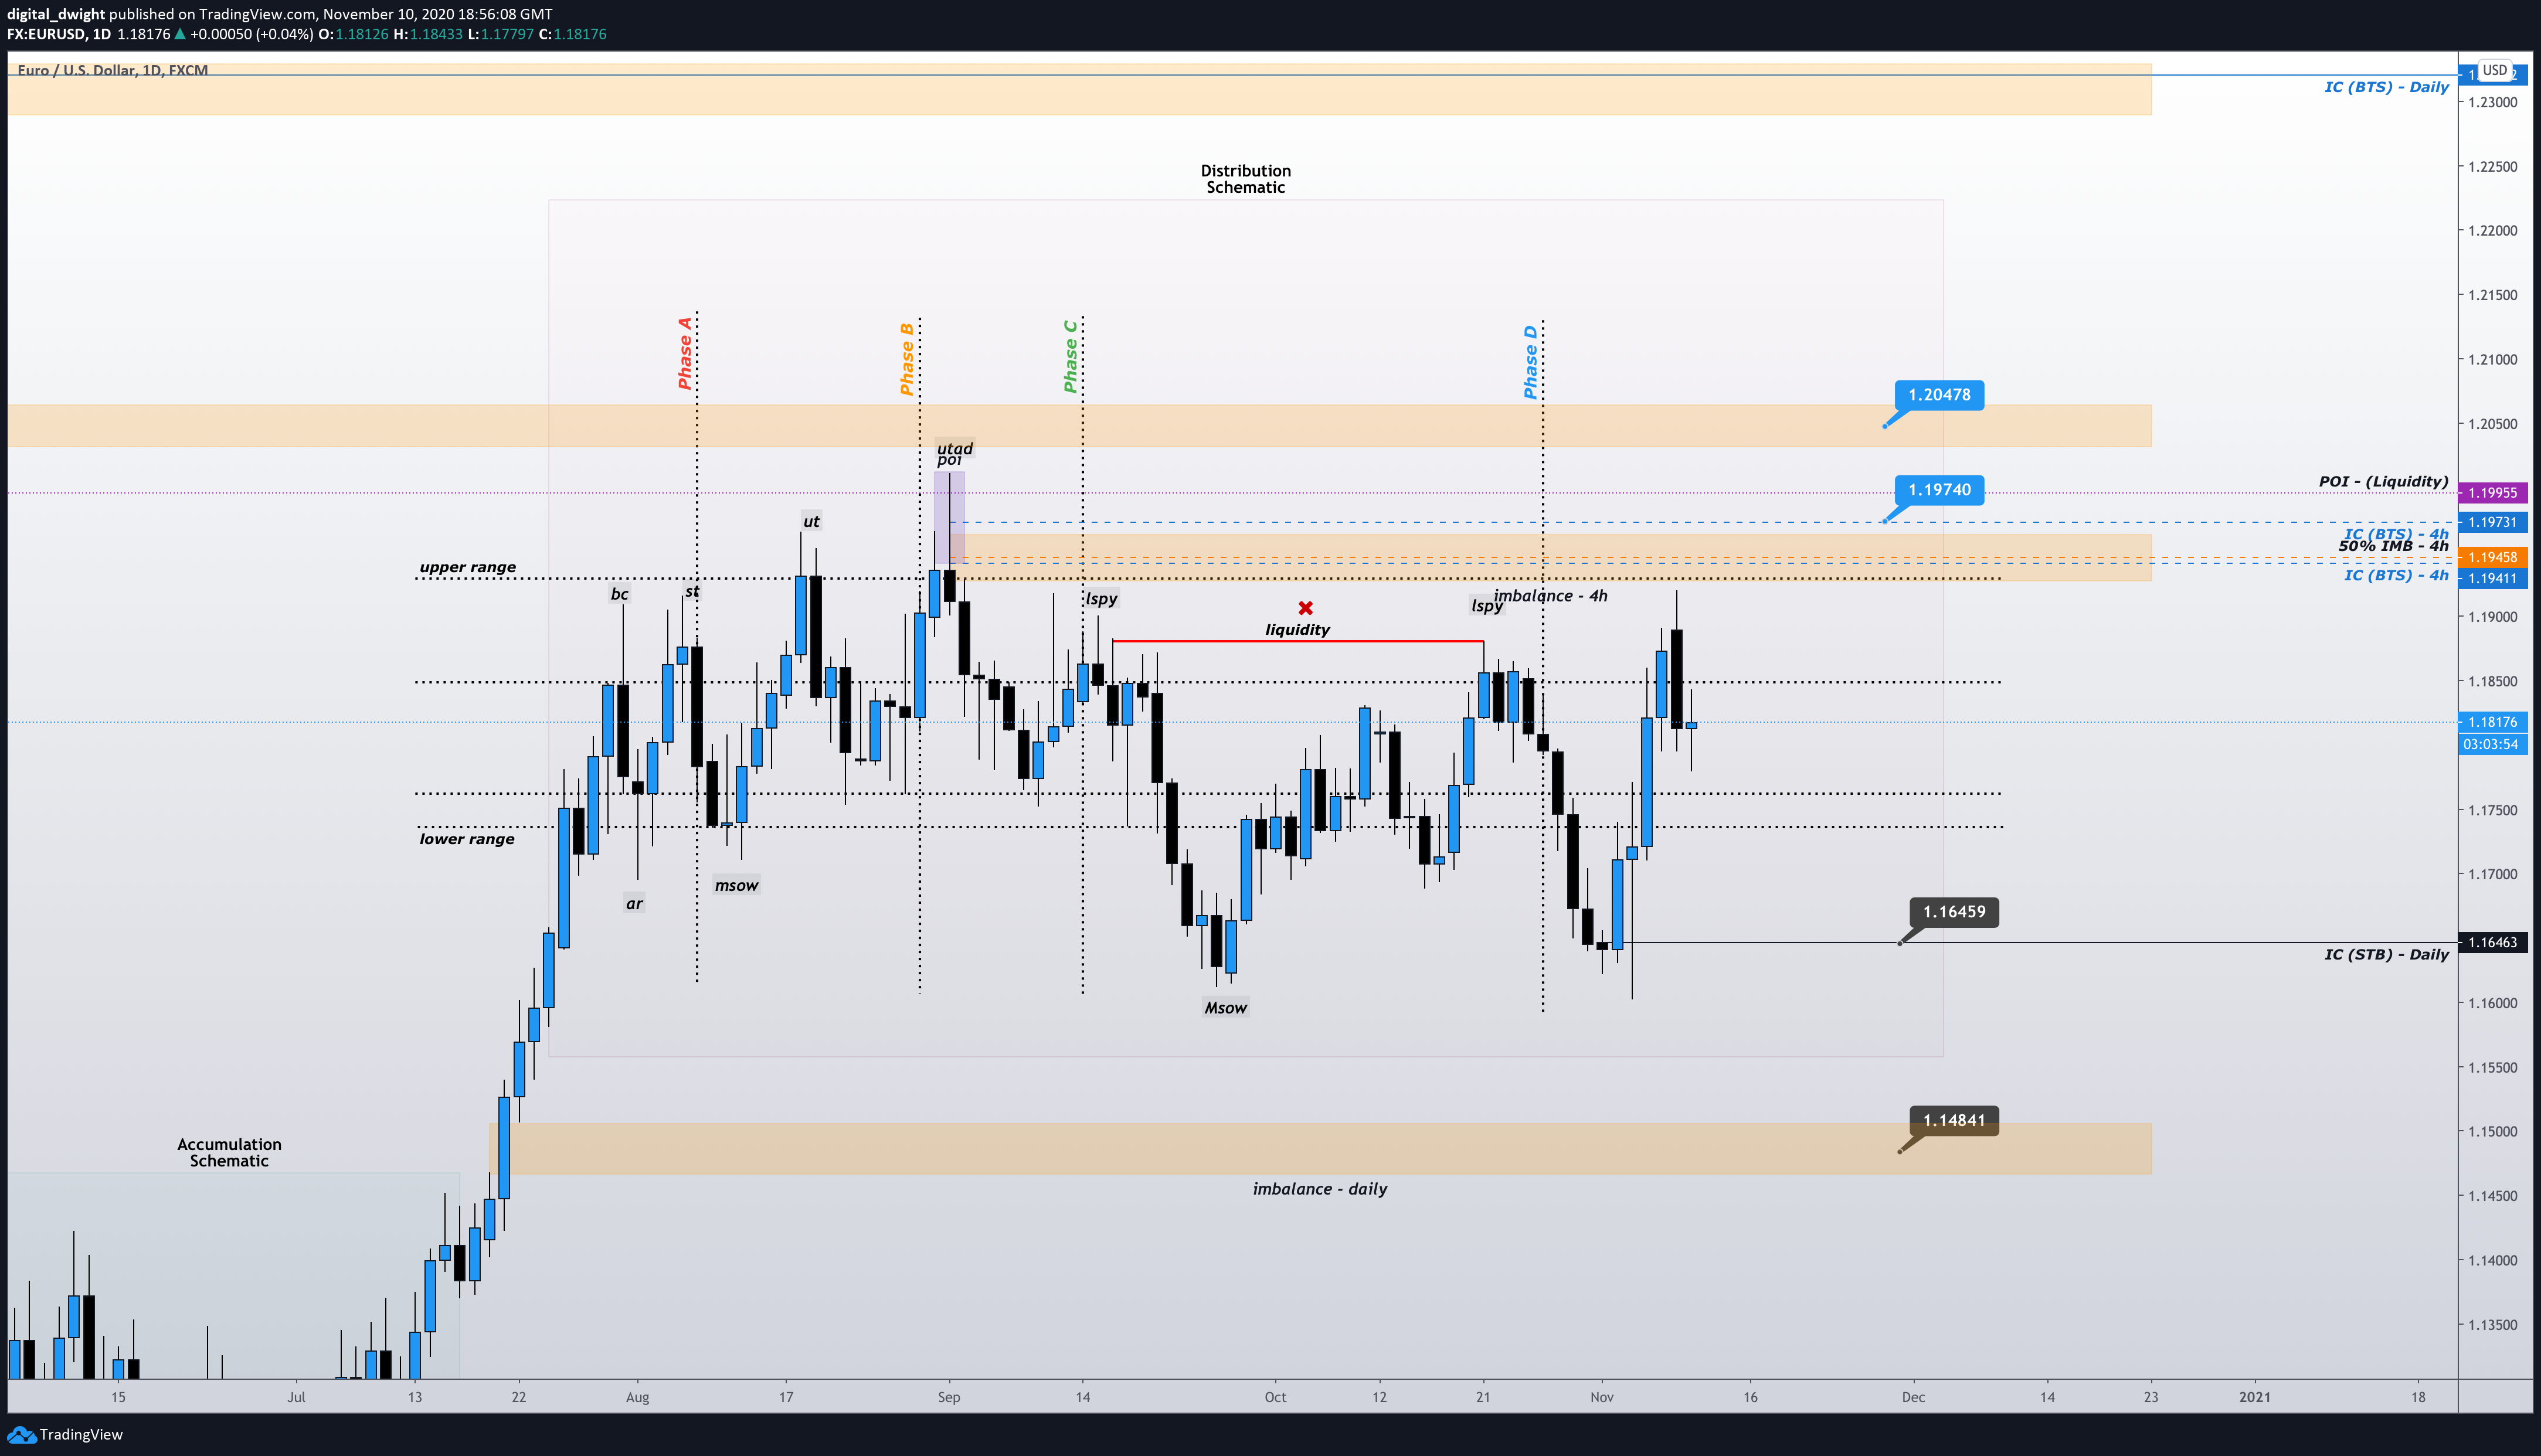
Task: Click the 'bc' label
Action: coord(619,594)
